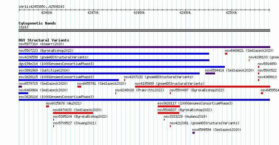This screenshot has height=145, width=279.
Task: Click the esv3891969 blue variant bar
Action: pos(109,73)
